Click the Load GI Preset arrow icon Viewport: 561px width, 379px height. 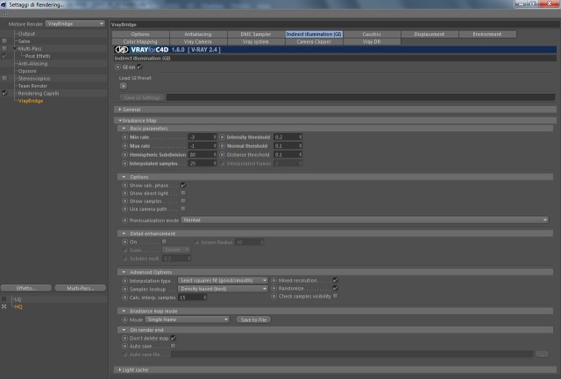click(124, 86)
